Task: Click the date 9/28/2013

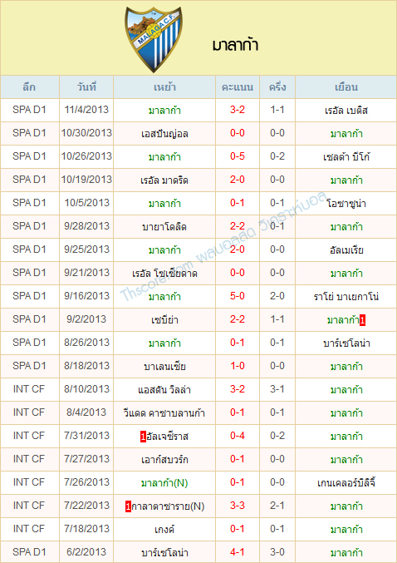Action: point(86,226)
